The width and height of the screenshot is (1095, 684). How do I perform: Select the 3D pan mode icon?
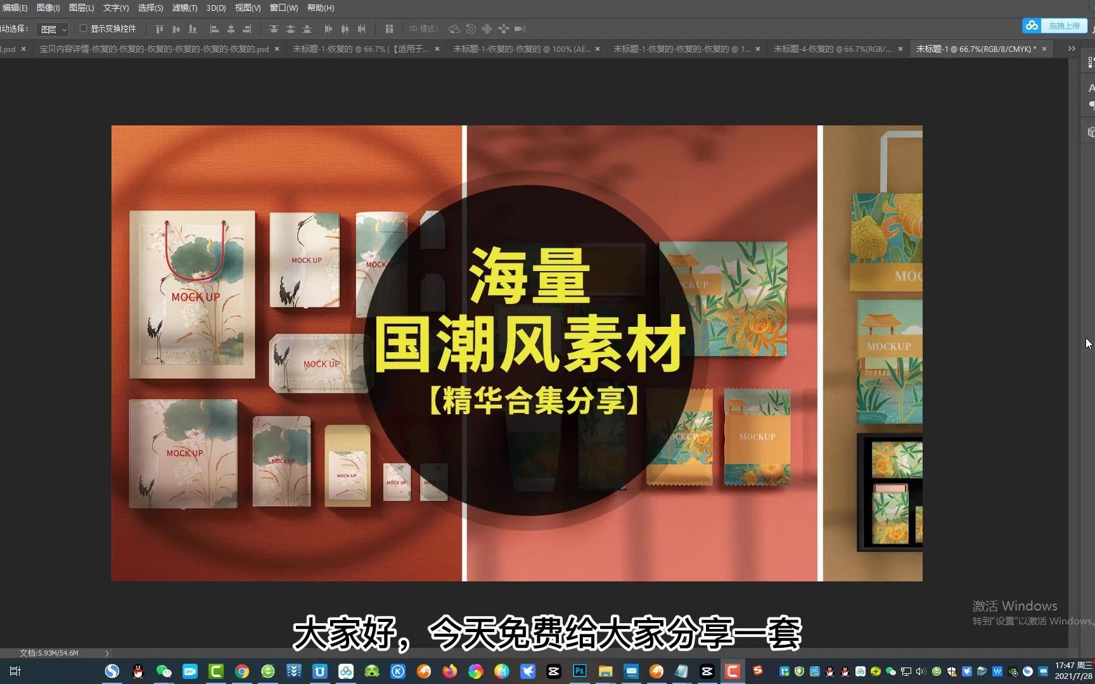coord(487,28)
